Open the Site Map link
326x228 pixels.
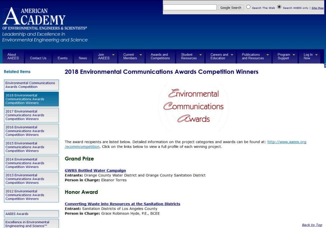(317, 8)
